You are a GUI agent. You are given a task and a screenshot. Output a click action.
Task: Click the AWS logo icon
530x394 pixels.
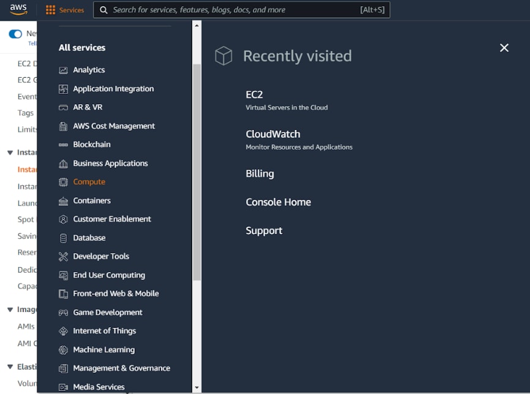[18, 9]
